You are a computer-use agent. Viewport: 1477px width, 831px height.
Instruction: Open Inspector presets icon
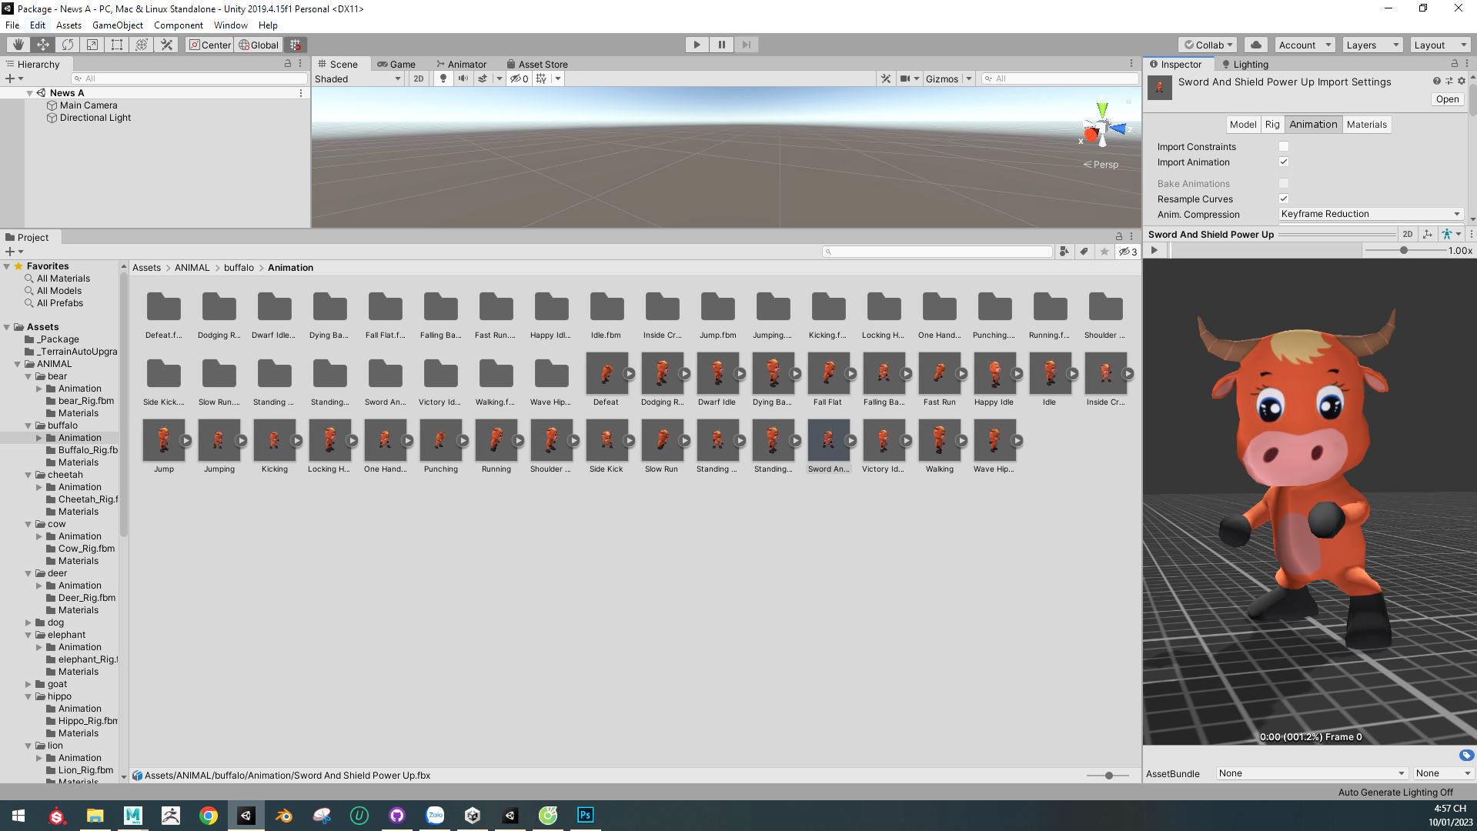point(1449,81)
